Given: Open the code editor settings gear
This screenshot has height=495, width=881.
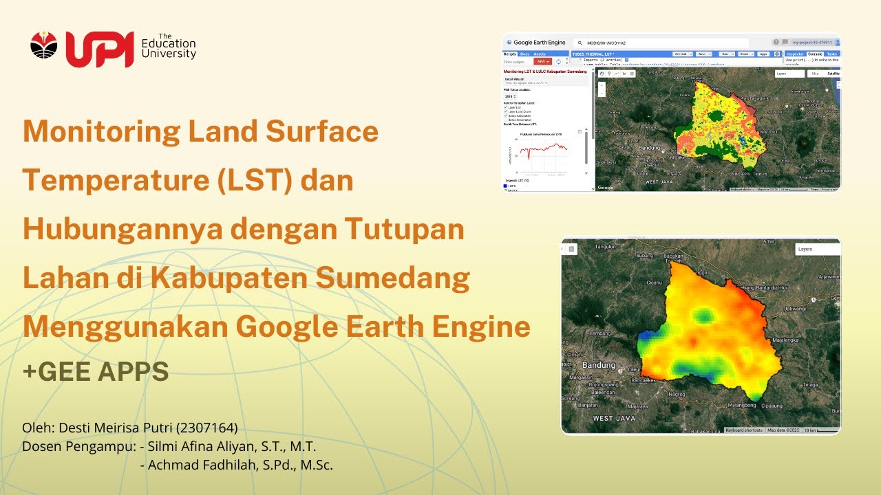Looking at the screenshot, I should point(777,54).
